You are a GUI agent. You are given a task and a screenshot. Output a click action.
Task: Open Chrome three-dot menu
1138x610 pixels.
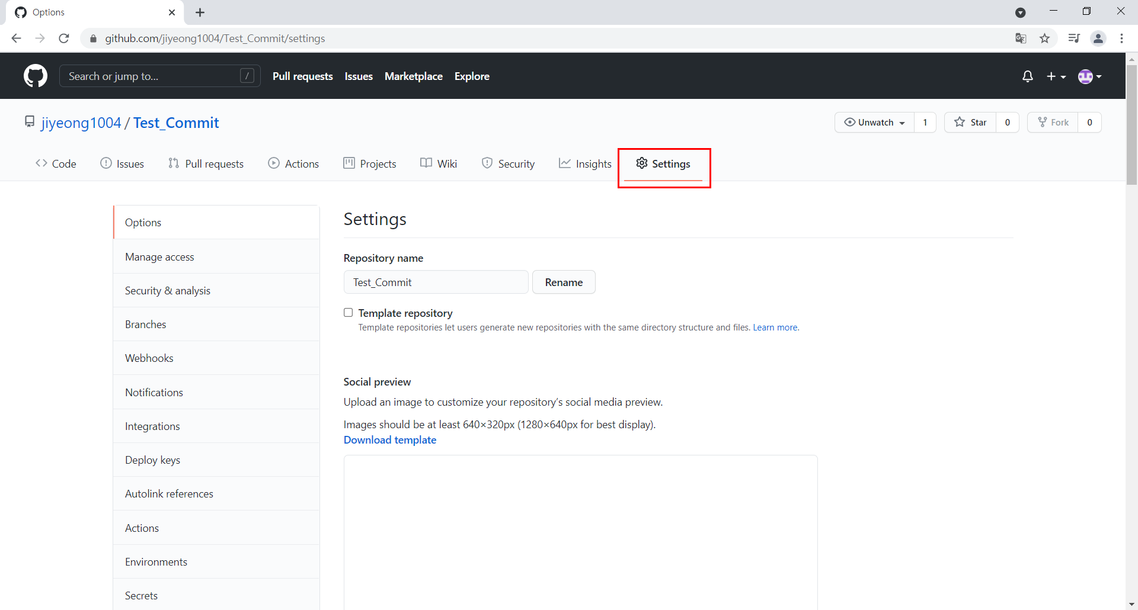1122,38
